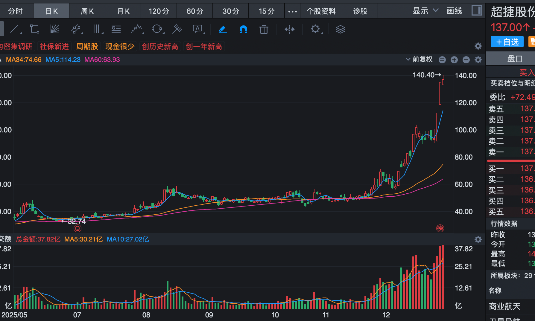Select the rectangle shape drawing tool
The width and height of the screenshot is (535, 321).
(34, 29)
